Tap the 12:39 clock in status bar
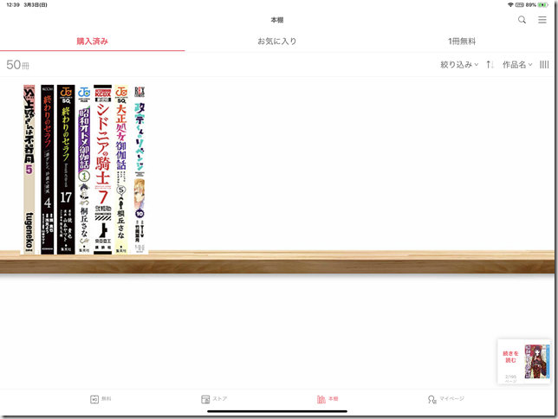The height and width of the screenshot is (419, 558). tap(13, 5)
